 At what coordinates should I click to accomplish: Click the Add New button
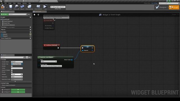pos(4,14)
